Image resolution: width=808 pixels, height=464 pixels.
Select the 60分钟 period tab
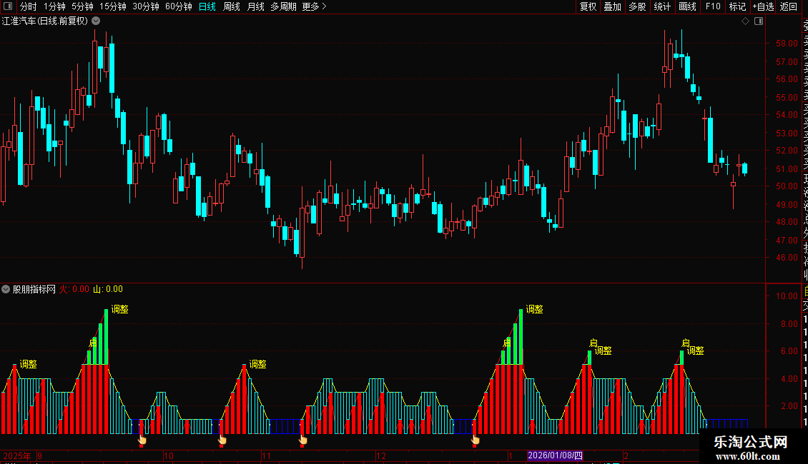pos(179,6)
